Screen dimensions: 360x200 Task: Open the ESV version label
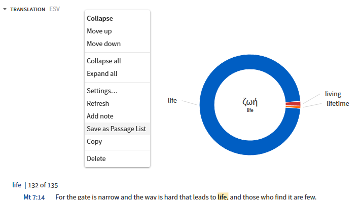(x=54, y=9)
